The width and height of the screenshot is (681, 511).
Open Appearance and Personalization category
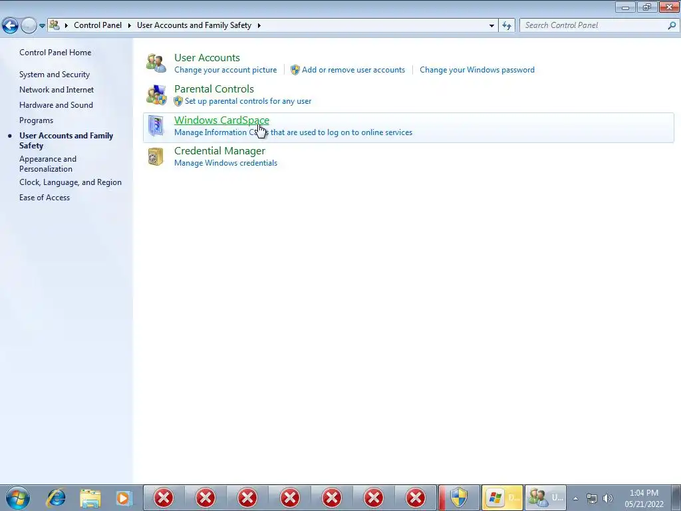click(48, 164)
